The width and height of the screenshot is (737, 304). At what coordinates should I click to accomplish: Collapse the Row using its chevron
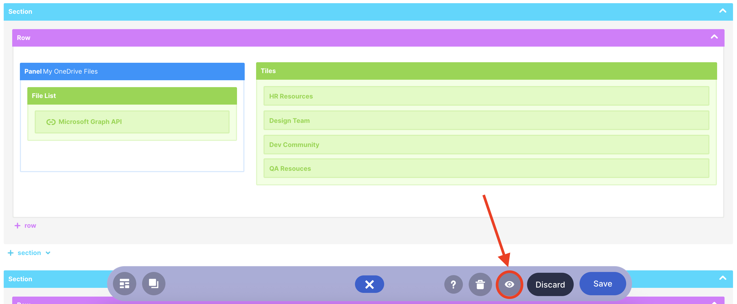pos(714,37)
